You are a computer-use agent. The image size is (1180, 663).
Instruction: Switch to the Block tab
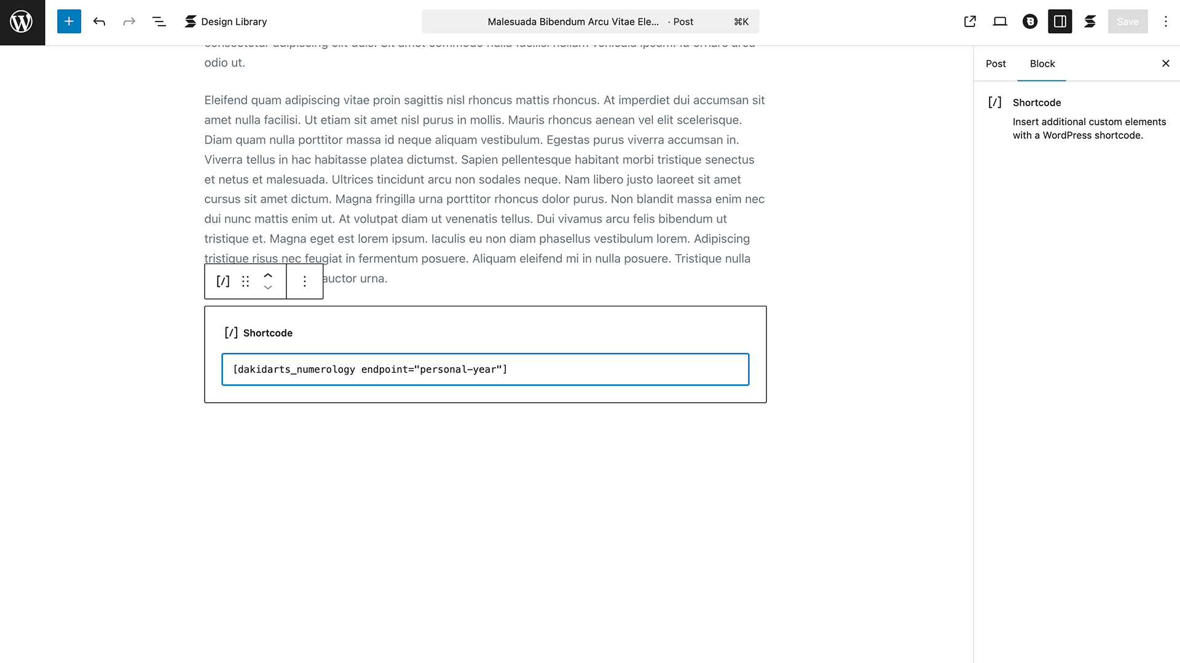(1042, 64)
